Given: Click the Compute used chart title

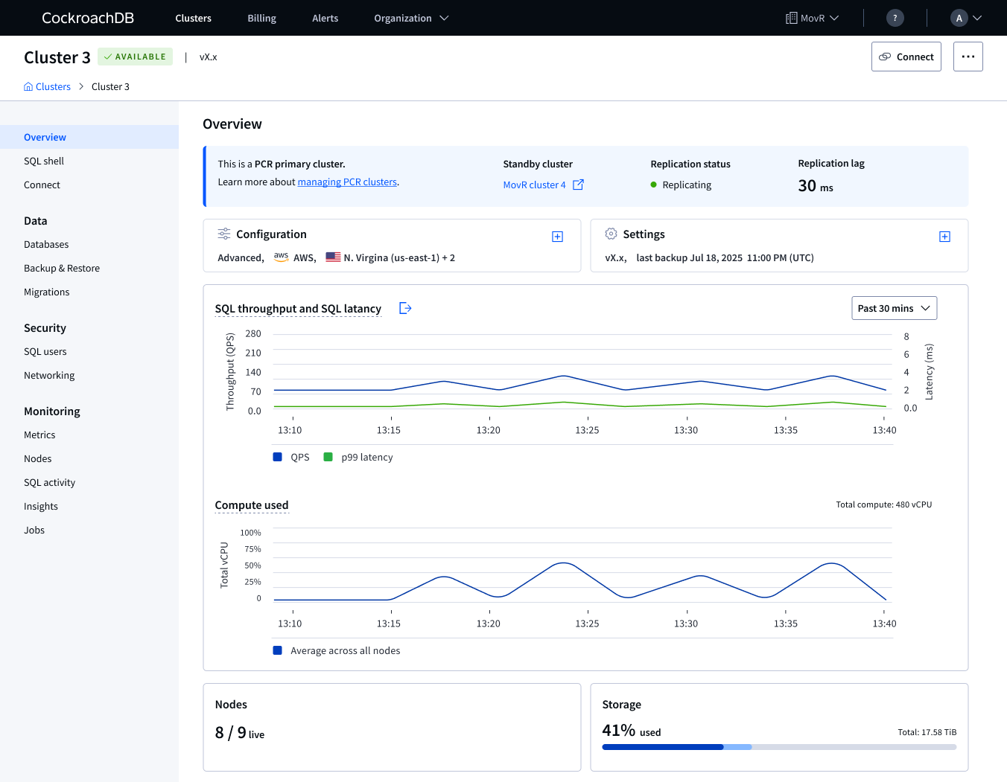Looking at the screenshot, I should point(252,504).
